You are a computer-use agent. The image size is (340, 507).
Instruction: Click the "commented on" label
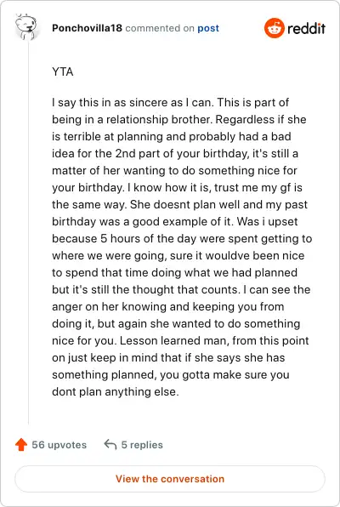tap(160, 28)
